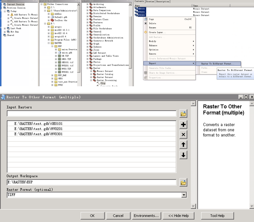Click the Cancel button

[x=118, y=216]
